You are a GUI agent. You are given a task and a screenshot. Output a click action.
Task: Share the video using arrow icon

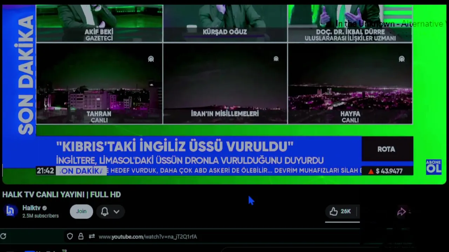tap(401, 212)
